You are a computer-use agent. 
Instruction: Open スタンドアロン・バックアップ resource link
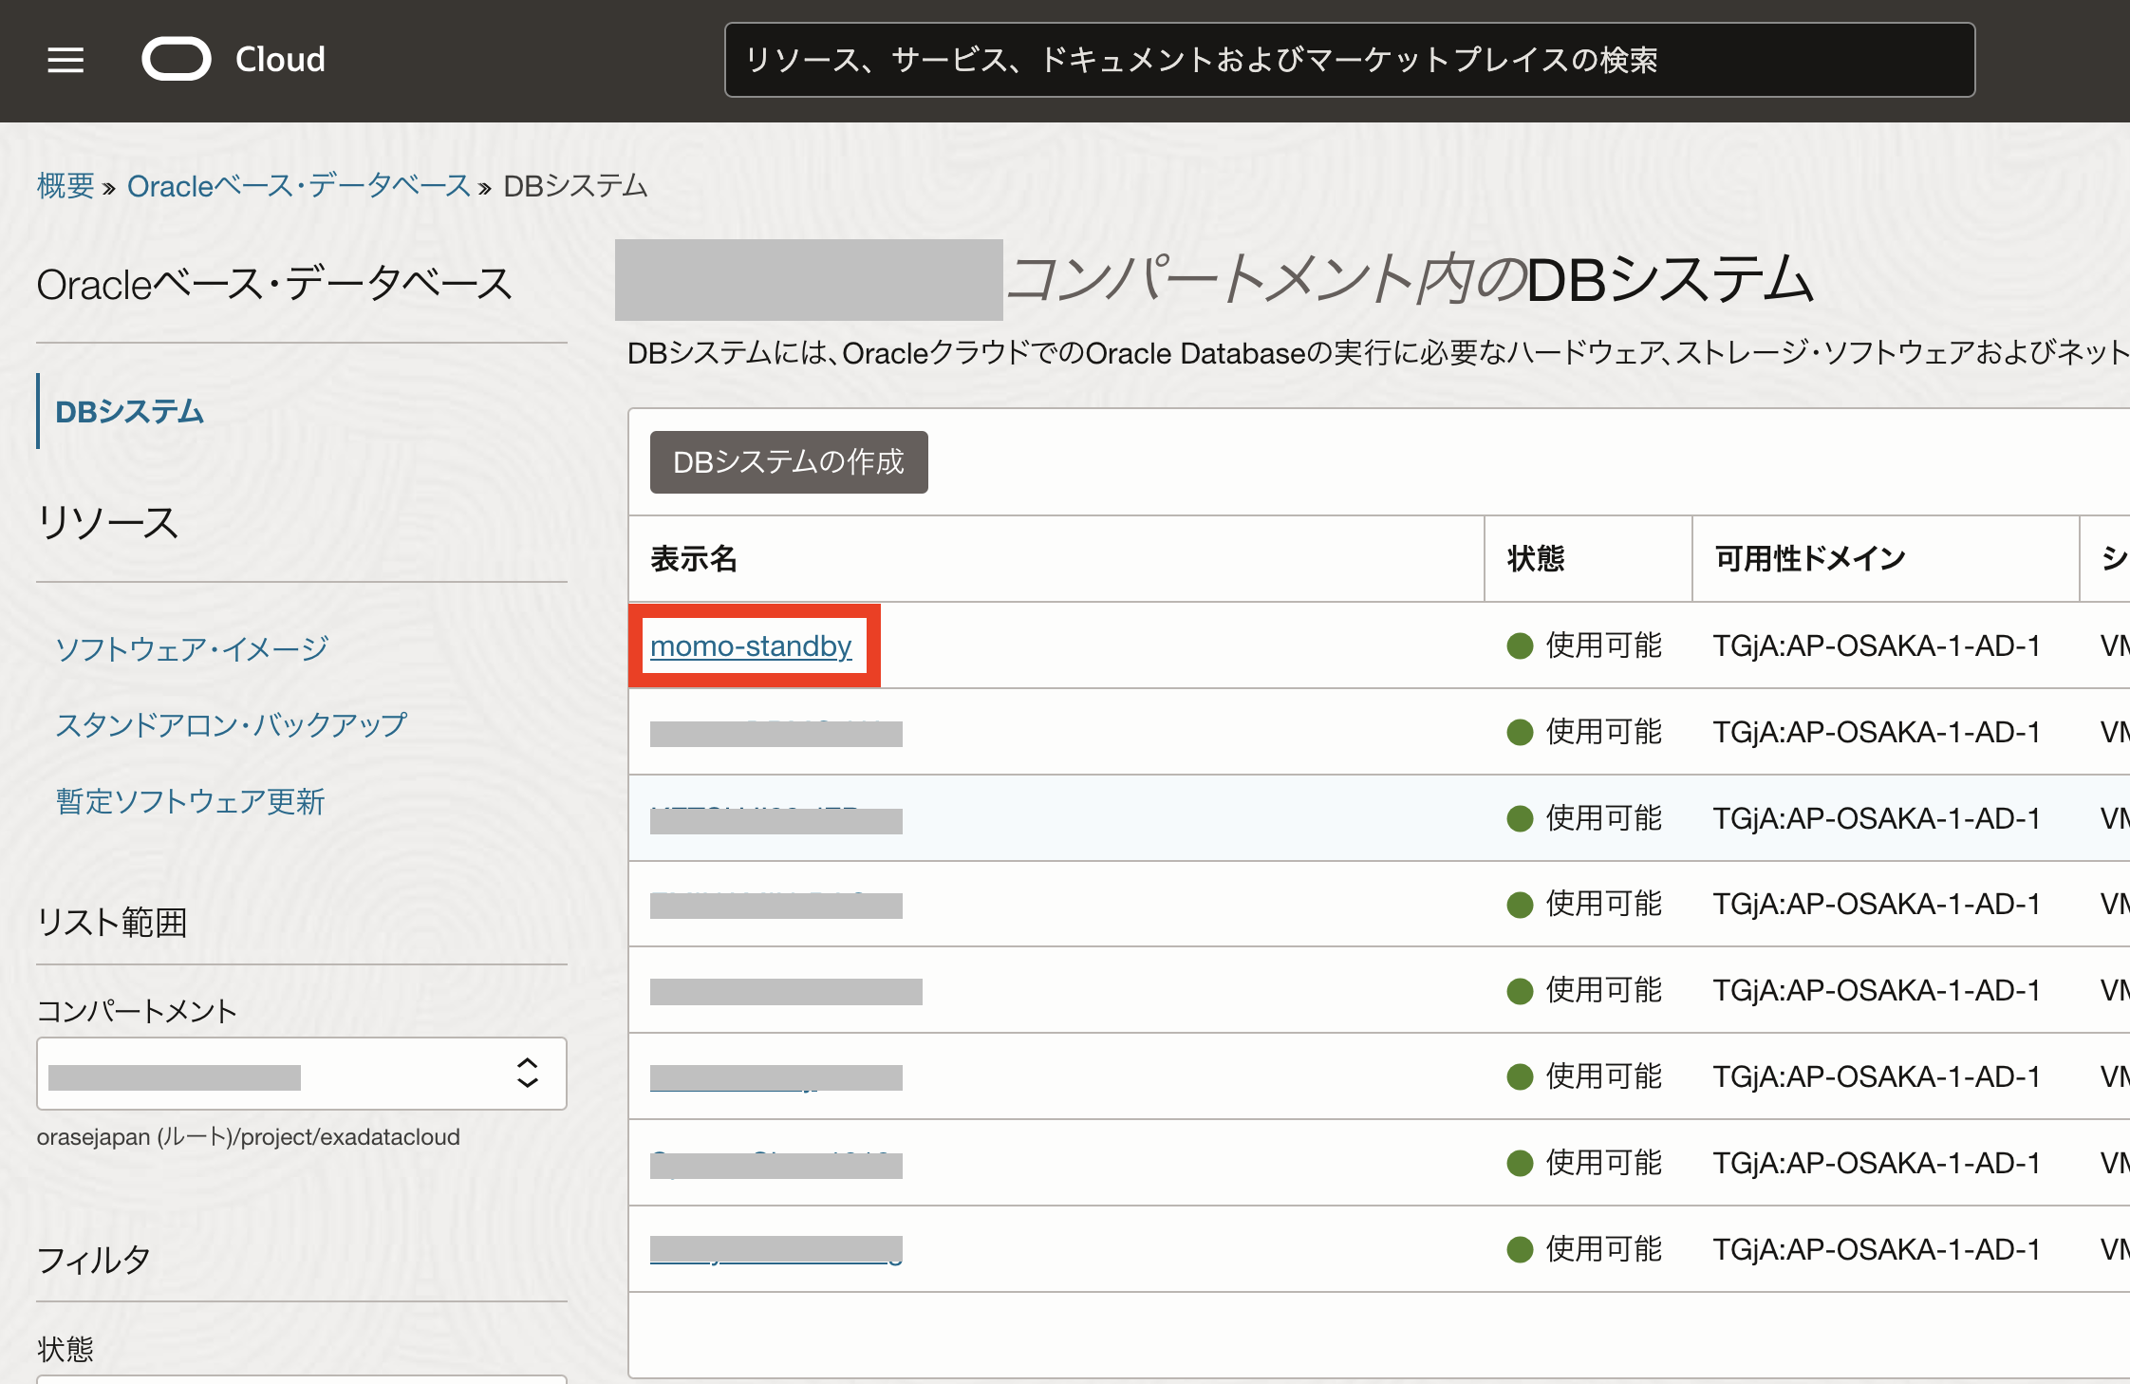[231, 725]
